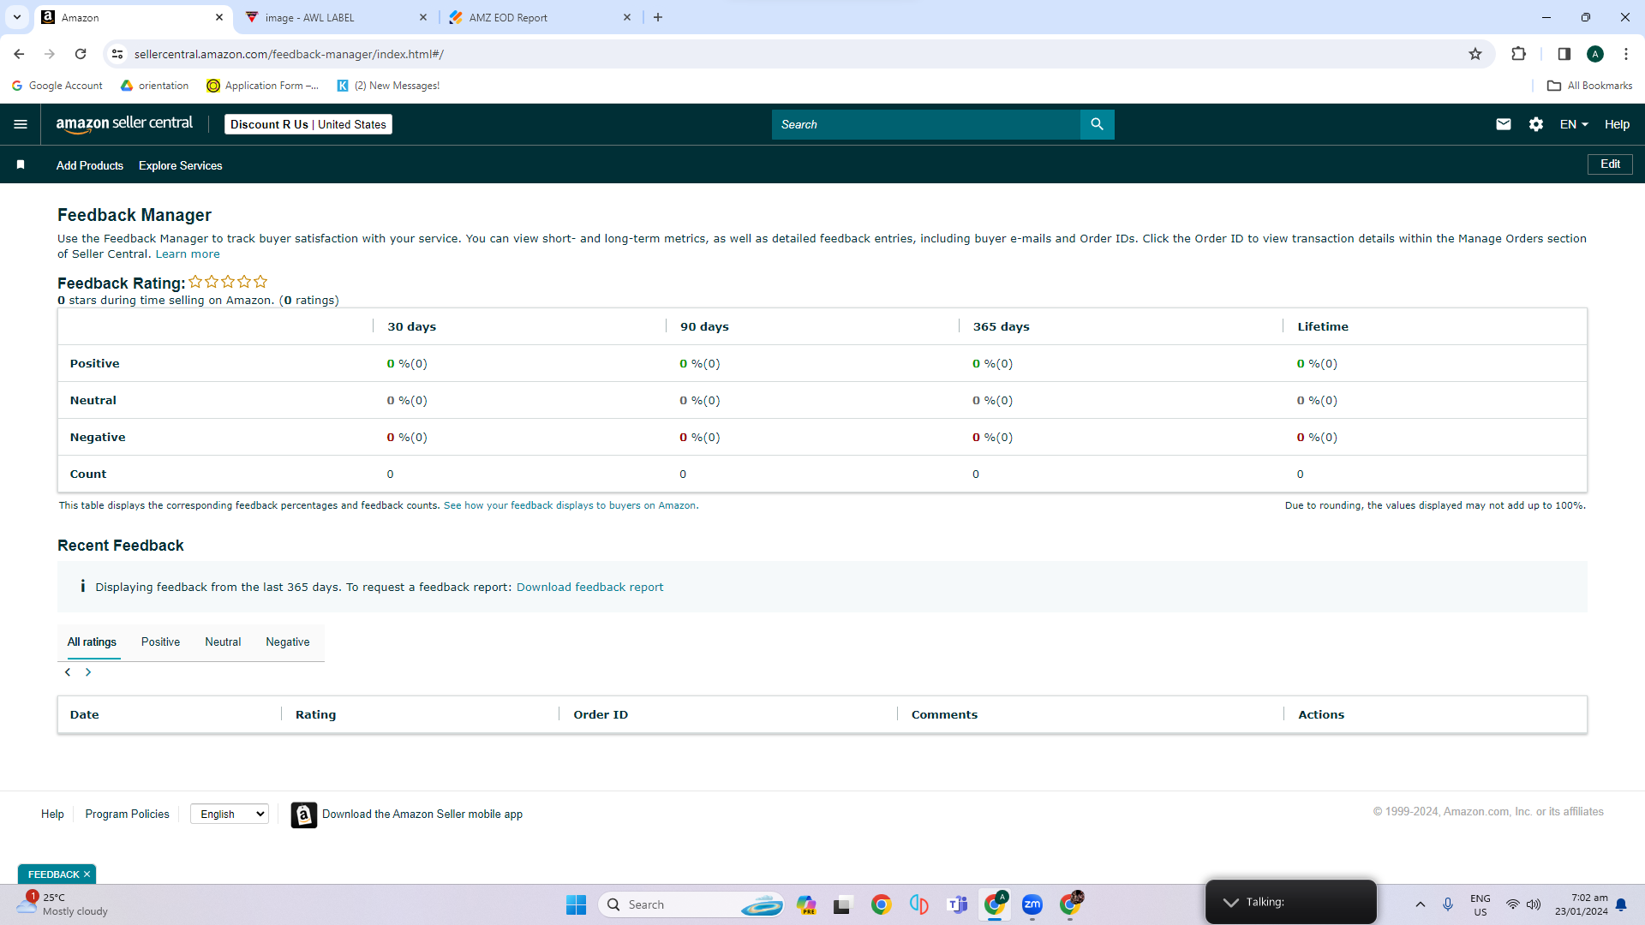Click Download feedback report link

tap(589, 587)
